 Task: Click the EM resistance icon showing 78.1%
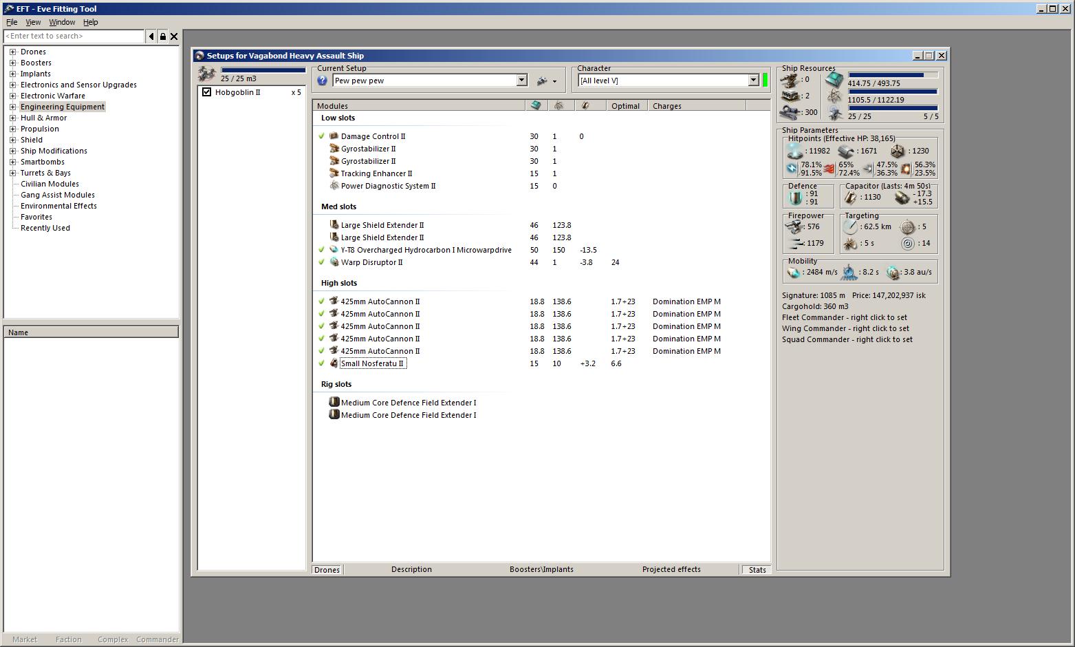coord(792,168)
